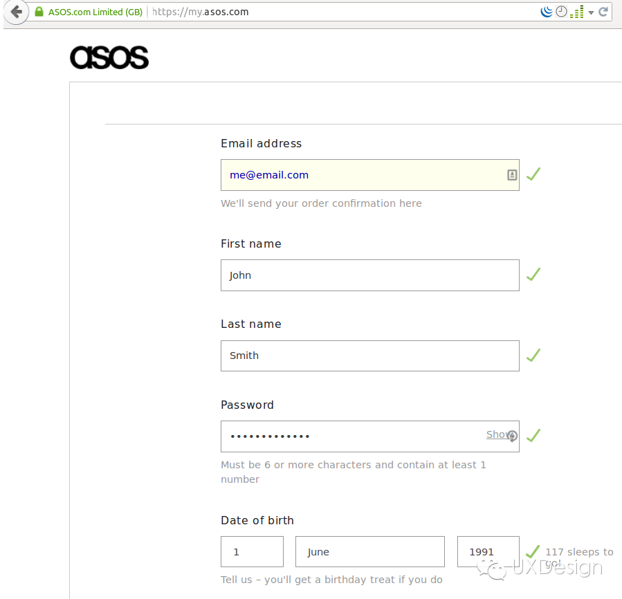Click "Tell us – you'll get a birthday treat" hint
Image resolution: width=622 pixels, height=599 pixels.
click(331, 580)
